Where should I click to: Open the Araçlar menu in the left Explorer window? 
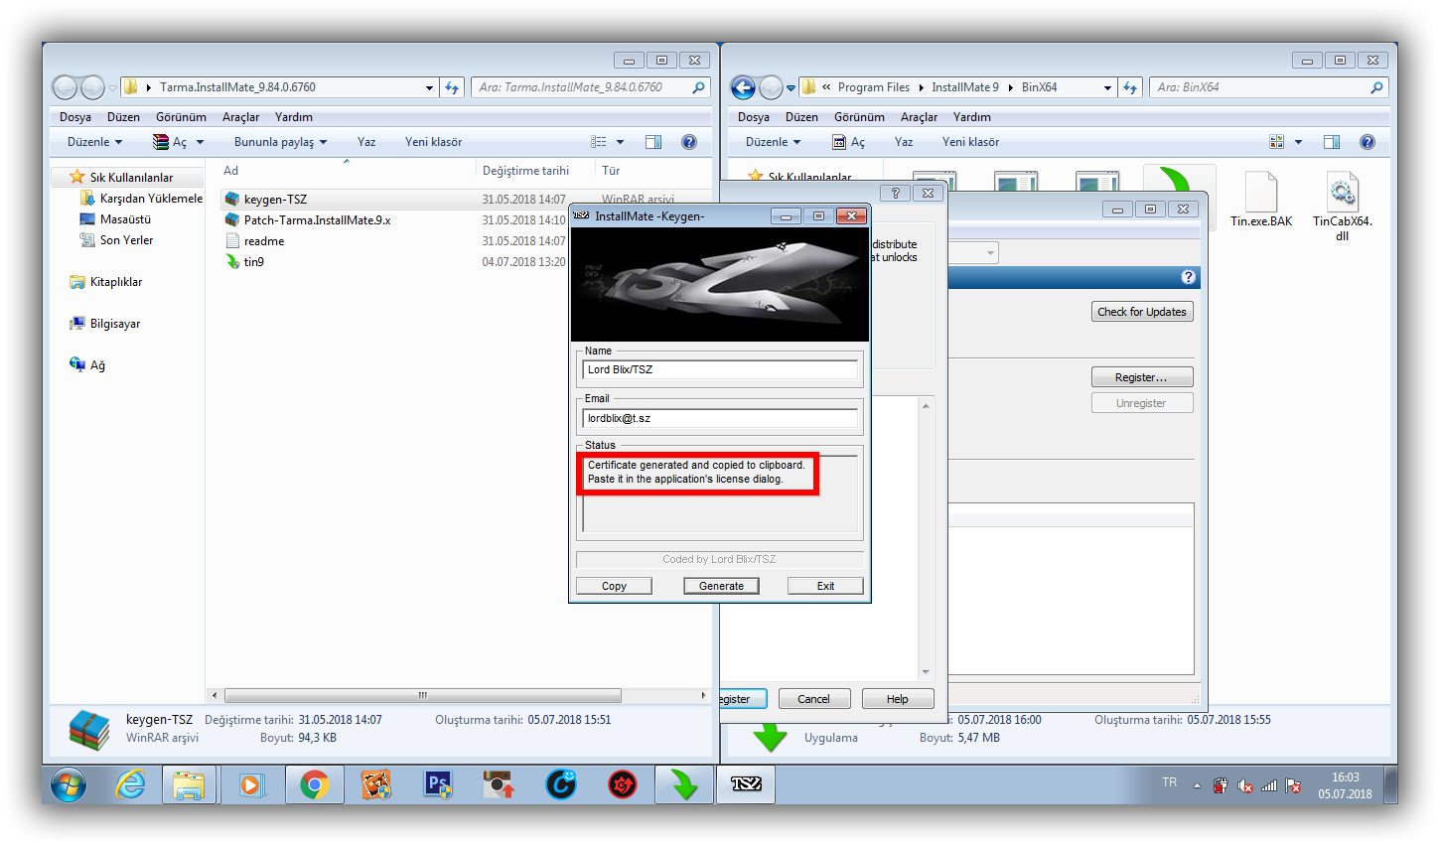240,117
